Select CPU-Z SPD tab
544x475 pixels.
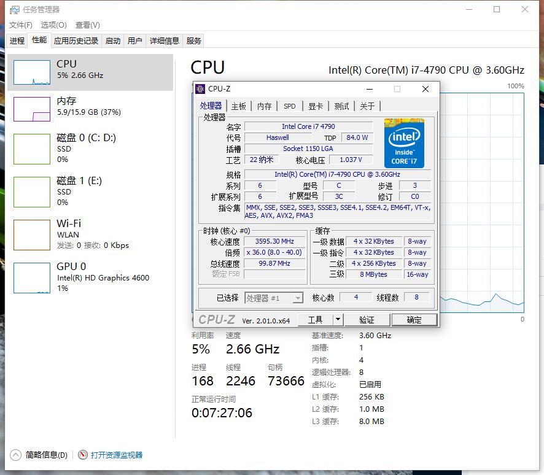pyautogui.click(x=290, y=106)
